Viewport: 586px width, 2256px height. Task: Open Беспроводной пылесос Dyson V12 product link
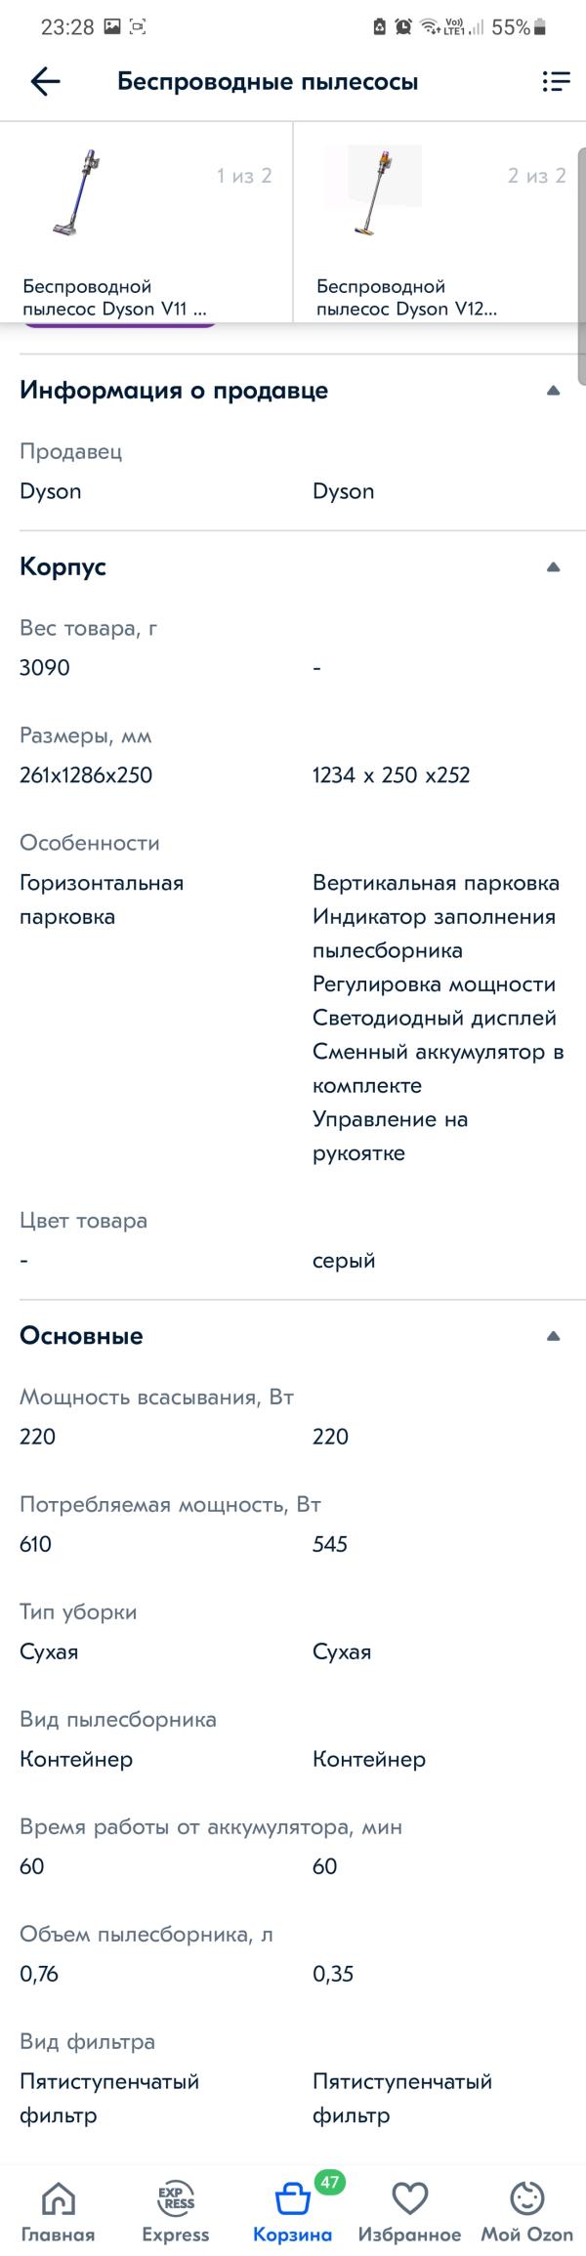pyautogui.click(x=406, y=298)
